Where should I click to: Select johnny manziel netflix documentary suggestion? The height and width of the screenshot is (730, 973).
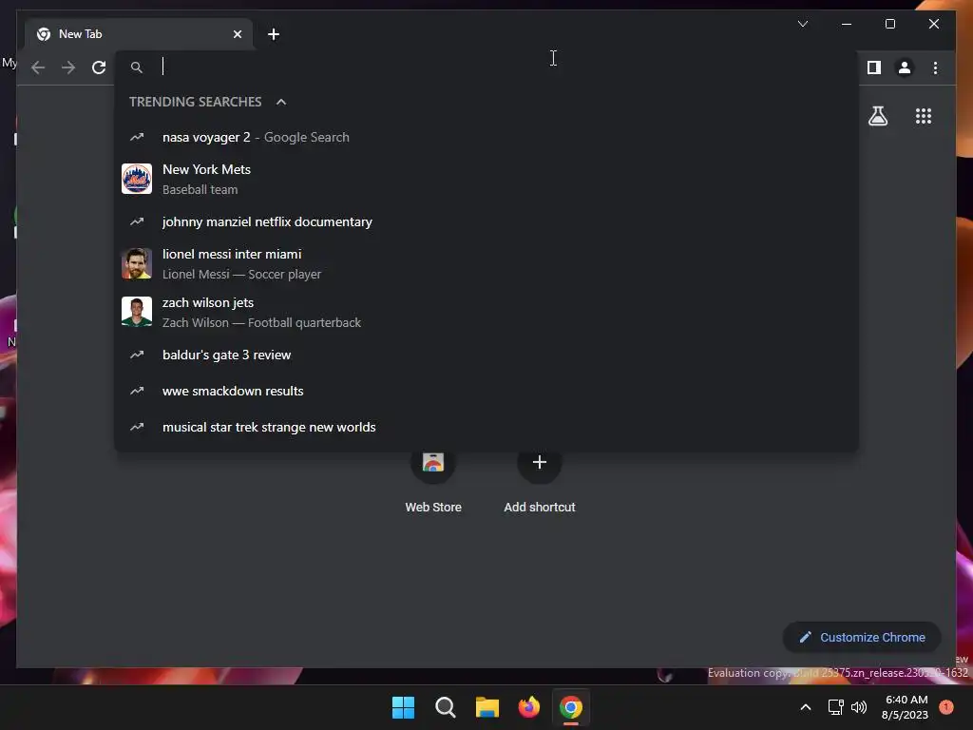click(x=486, y=221)
